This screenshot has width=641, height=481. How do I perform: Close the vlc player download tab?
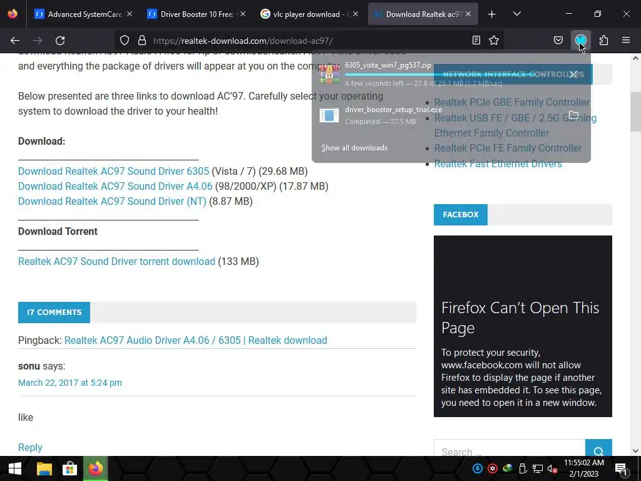(356, 14)
